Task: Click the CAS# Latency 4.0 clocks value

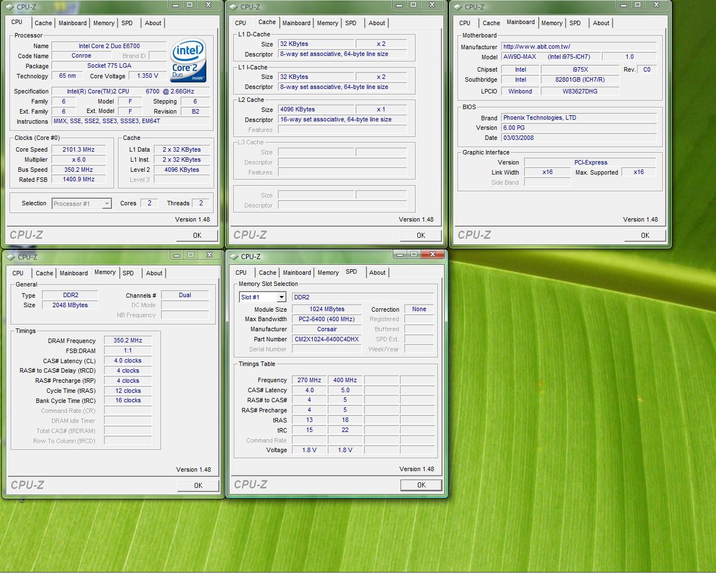Action: tap(128, 360)
